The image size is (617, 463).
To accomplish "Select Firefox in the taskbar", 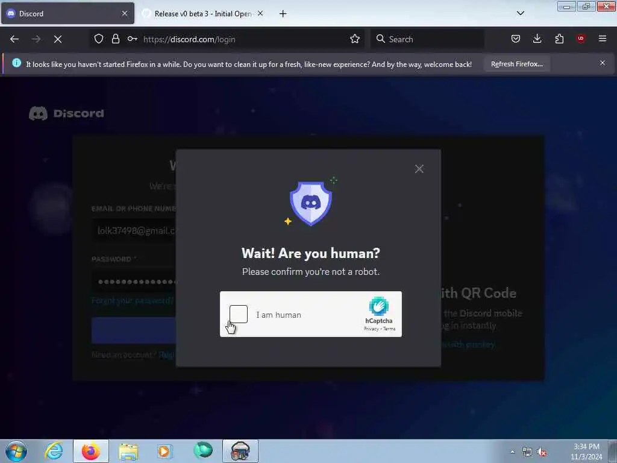I will click(x=91, y=451).
